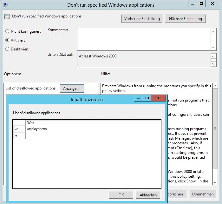The height and width of the screenshot is (204, 222).
Task: Select the Deaktiviert radio button
Action: click(x=7, y=49)
